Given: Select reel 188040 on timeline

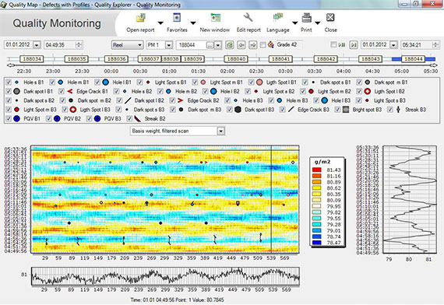Looking at the screenshot, I should pyautogui.click(x=236, y=59).
